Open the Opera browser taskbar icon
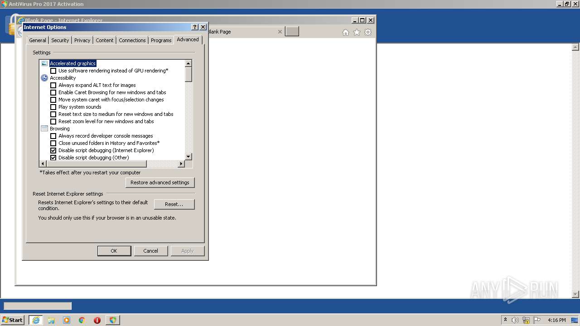The width and height of the screenshot is (580, 326). coord(97,320)
